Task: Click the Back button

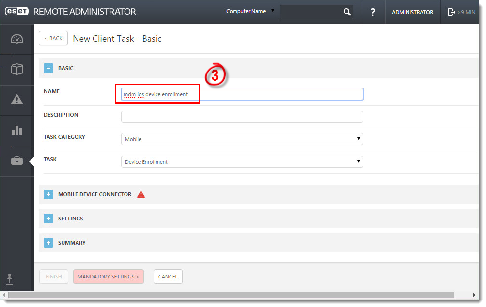Action: point(53,38)
